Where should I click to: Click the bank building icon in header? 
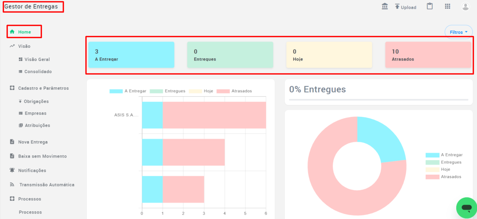click(x=385, y=6)
